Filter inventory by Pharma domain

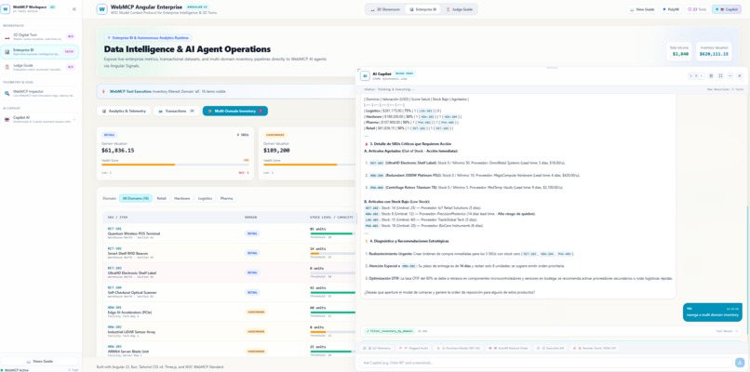[226, 198]
